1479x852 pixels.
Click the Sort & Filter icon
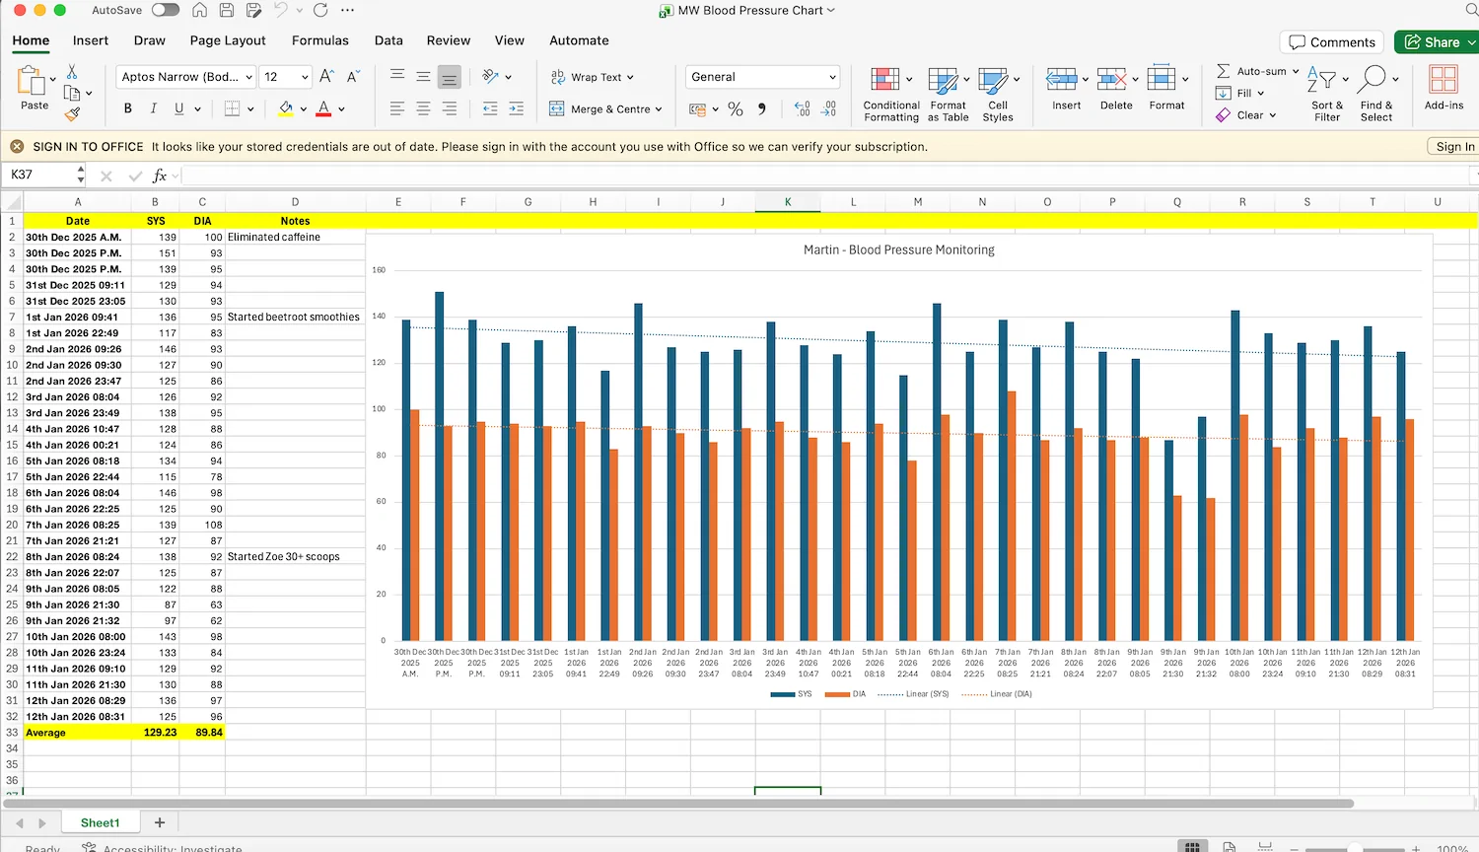pos(1320,80)
